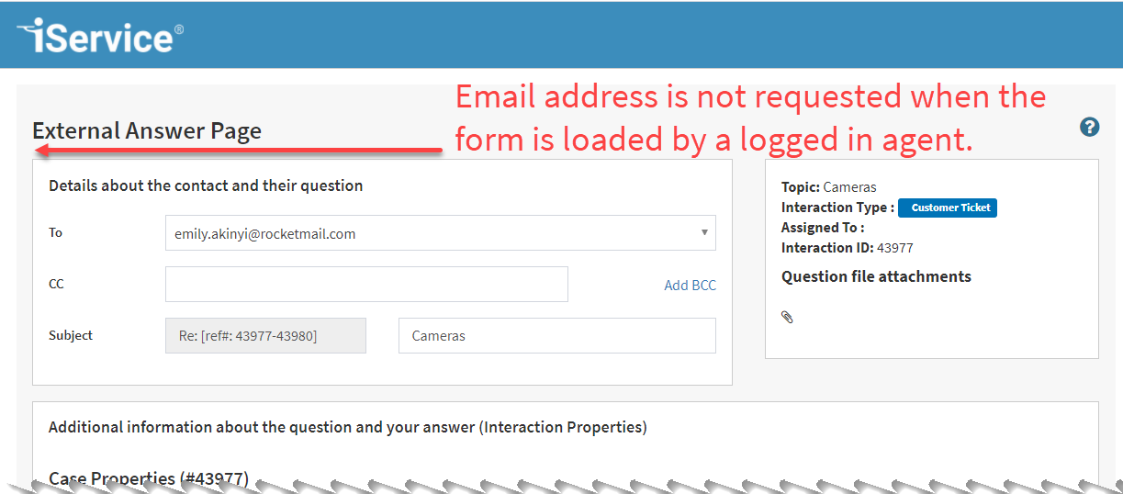
Task: Select the Question file attachments heading
Action: point(876,276)
